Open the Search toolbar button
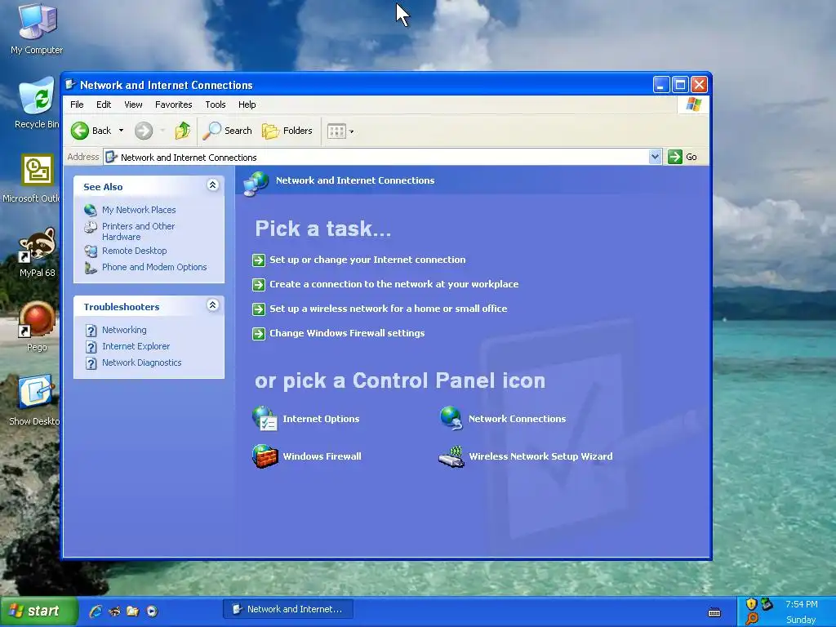This screenshot has height=627, width=836. pyautogui.click(x=228, y=131)
